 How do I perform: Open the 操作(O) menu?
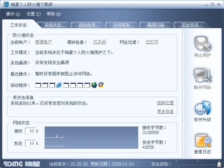tap(13, 14)
